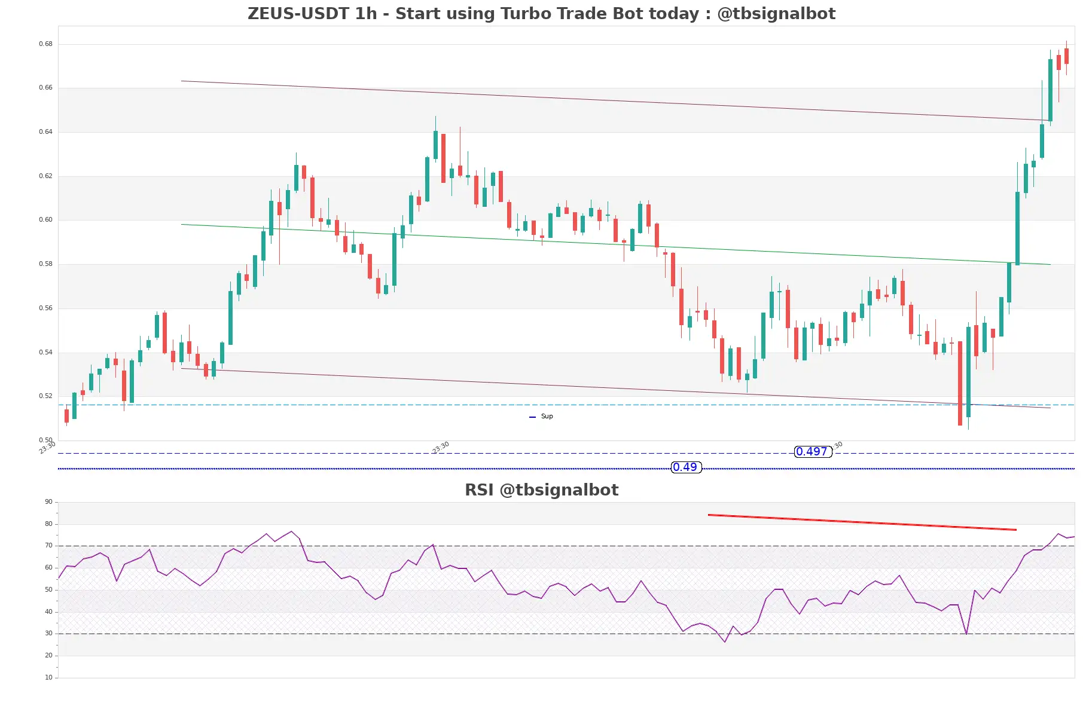Click the 0.49 price level label
Screen dimensions: 1083x722
(x=685, y=467)
